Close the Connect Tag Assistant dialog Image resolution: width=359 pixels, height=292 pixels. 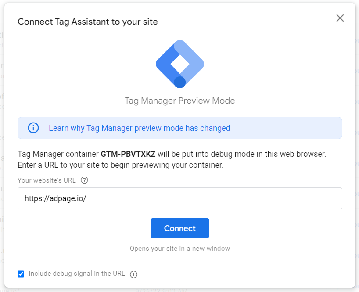[x=340, y=18]
